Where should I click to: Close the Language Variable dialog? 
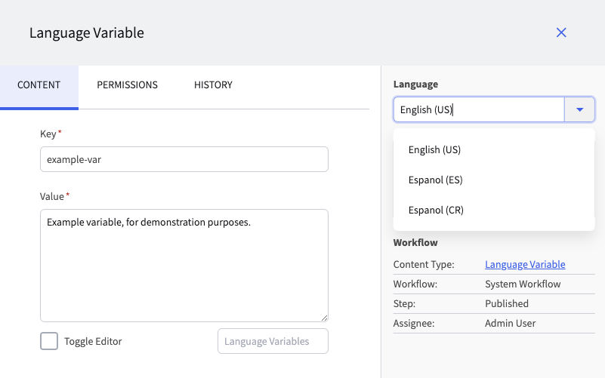(x=561, y=32)
